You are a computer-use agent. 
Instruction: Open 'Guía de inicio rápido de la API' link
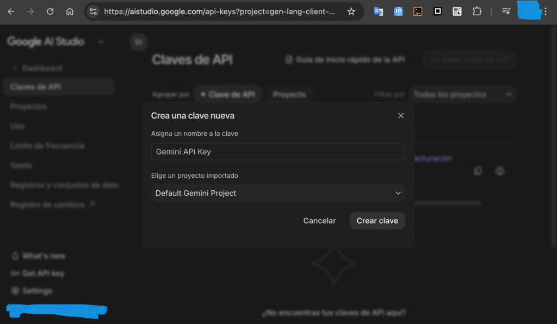pos(345,60)
